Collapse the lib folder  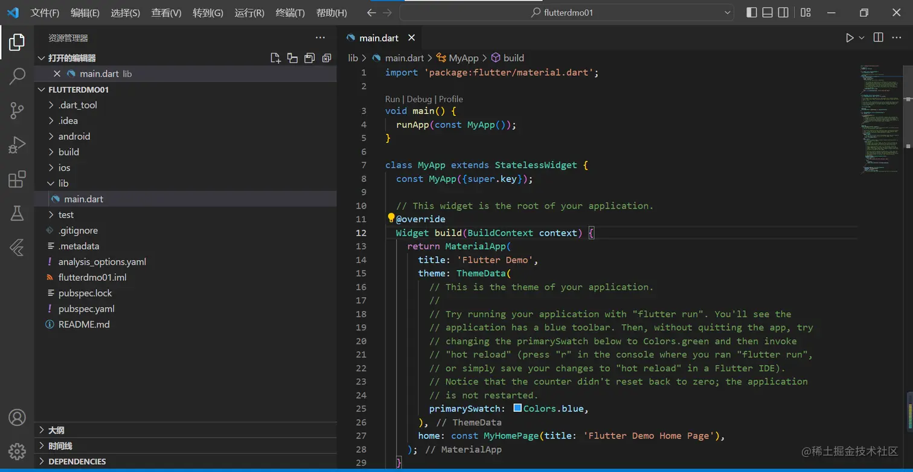point(63,183)
